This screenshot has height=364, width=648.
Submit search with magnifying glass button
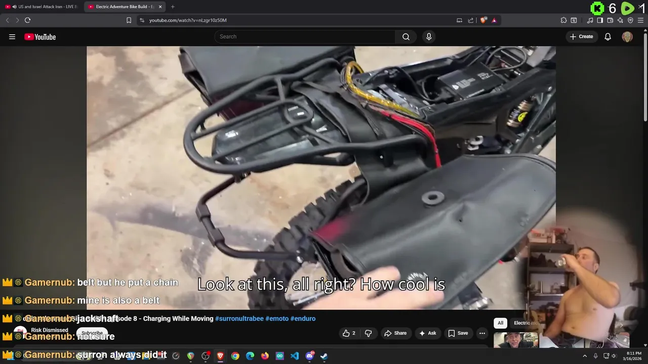(x=406, y=36)
